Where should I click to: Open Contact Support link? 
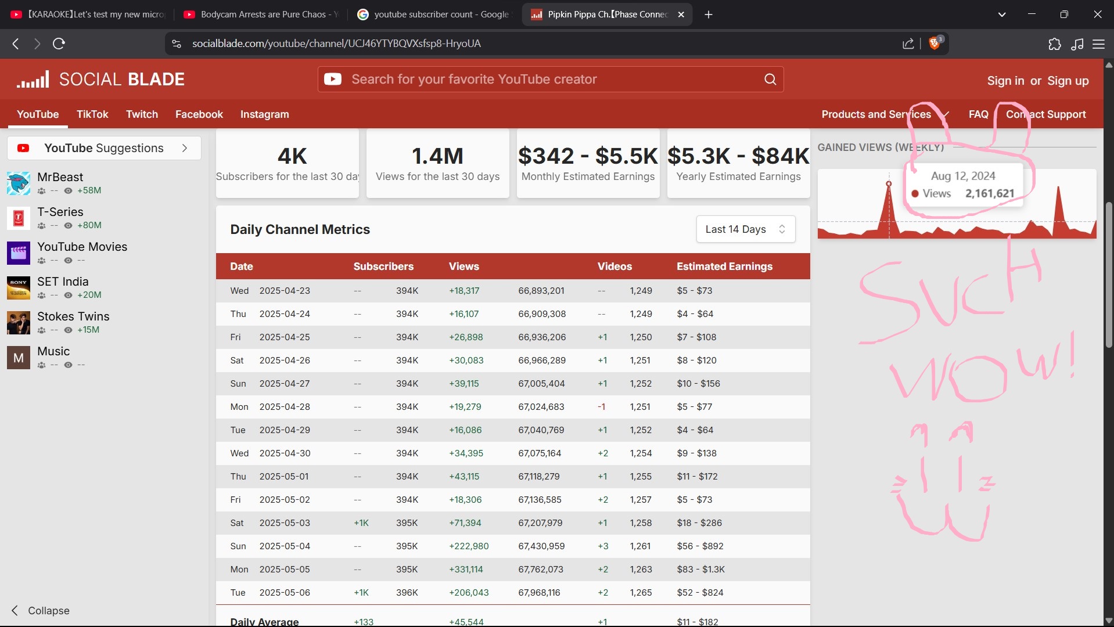(x=1045, y=114)
